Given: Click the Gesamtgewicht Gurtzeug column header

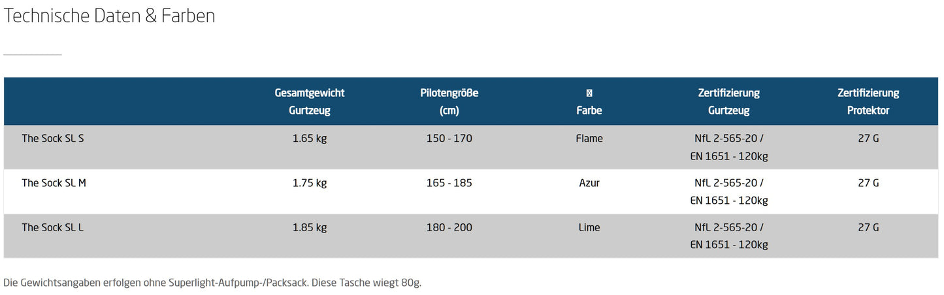Looking at the screenshot, I should tap(309, 102).
